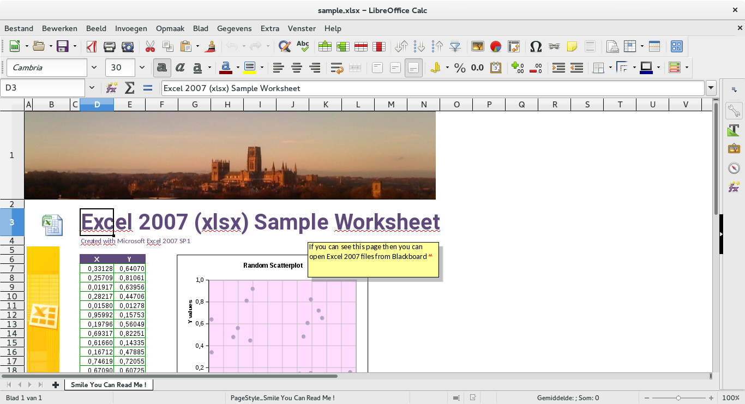This screenshot has width=745, height=404.
Task: Insert a pivot table
Action: tap(514, 46)
